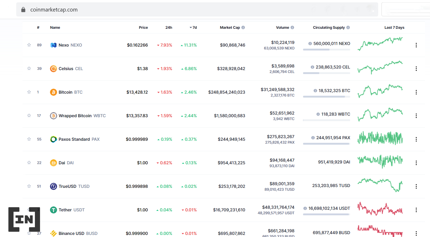Toggle the Bitcoin watchlist star
The image size is (430, 237).
coord(29,92)
